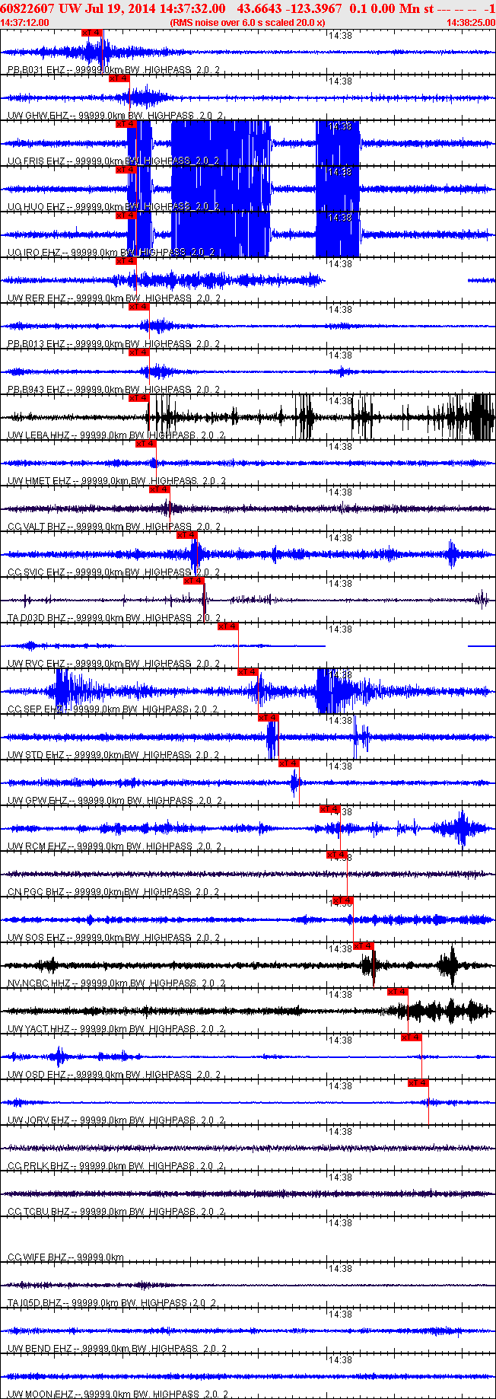Click the red pick marker on CC SVIC trace
Screen dimensions: 496x1399
coord(187,535)
